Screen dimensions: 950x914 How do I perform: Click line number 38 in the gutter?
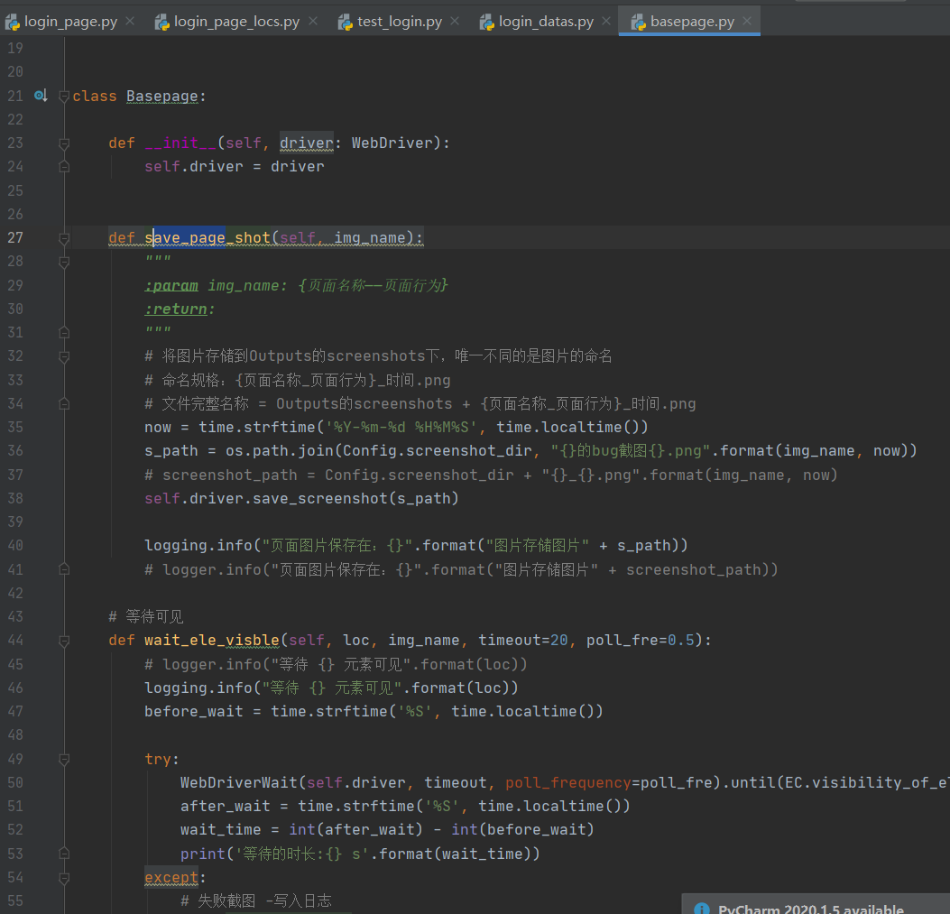coord(15,498)
